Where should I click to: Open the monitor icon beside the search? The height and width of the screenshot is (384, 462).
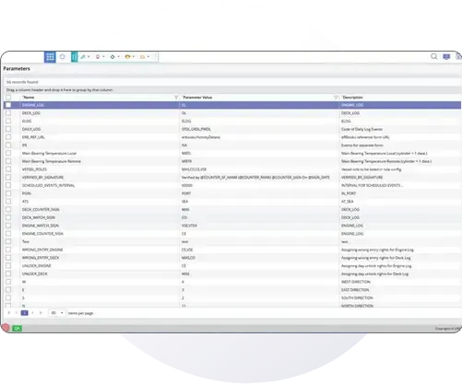[x=446, y=56]
